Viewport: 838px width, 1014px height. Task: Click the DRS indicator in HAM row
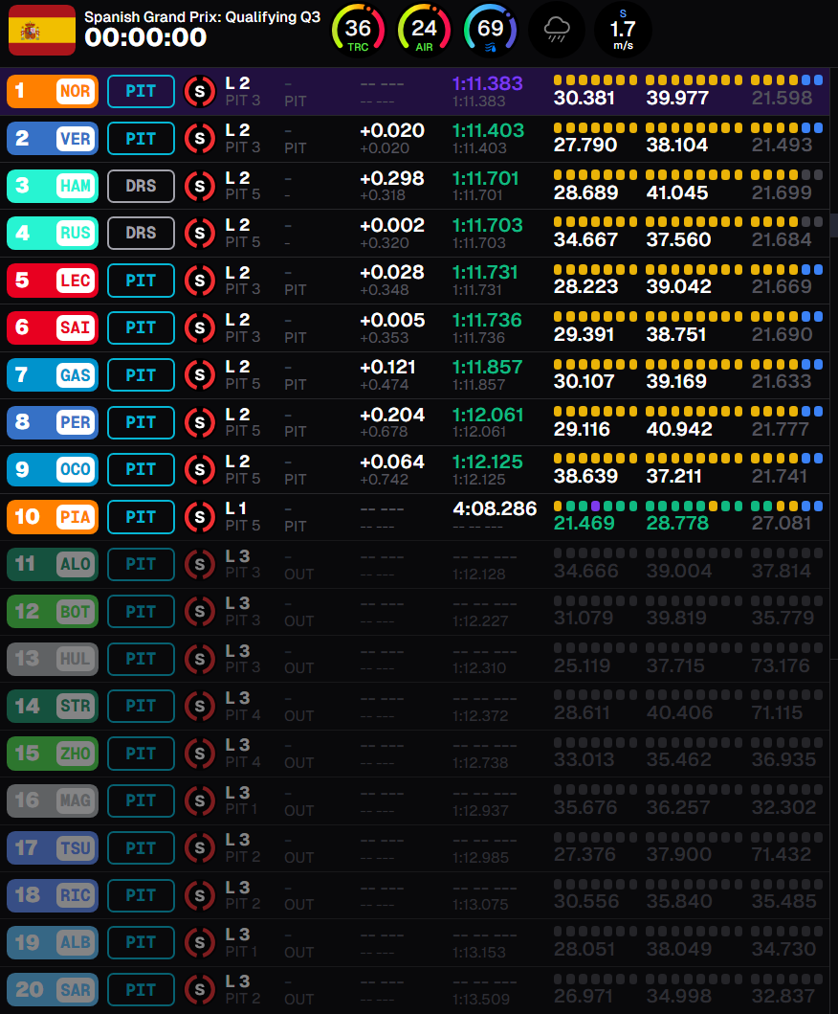click(141, 186)
